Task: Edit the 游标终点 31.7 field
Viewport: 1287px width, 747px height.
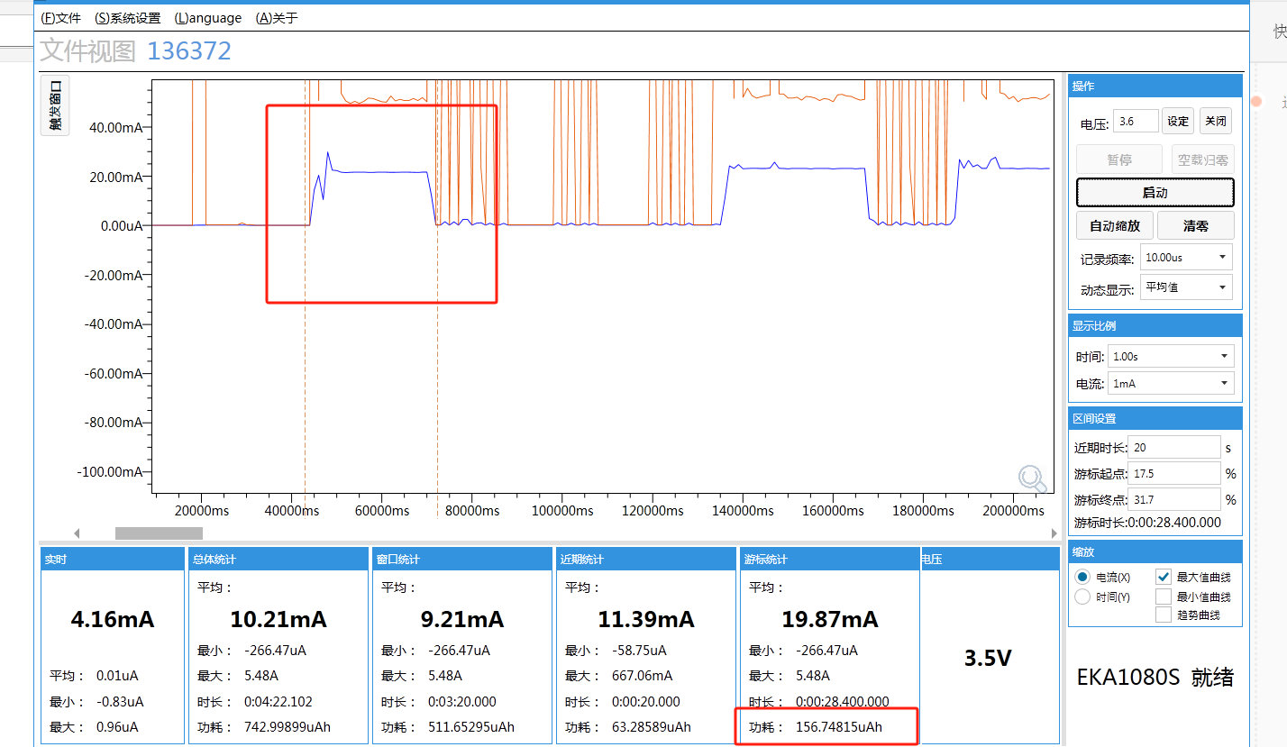Action: (x=1174, y=499)
